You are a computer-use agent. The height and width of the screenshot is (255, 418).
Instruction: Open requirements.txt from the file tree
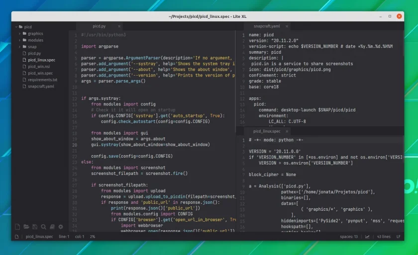(43, 80)
